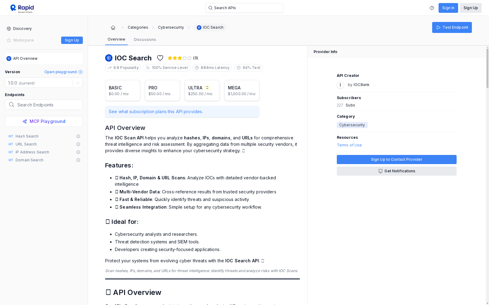The width and height of the screenshot is (489, 305).
Task: Click the API Overview shield icon in sidebar
Action: click(x=9, y=59)
